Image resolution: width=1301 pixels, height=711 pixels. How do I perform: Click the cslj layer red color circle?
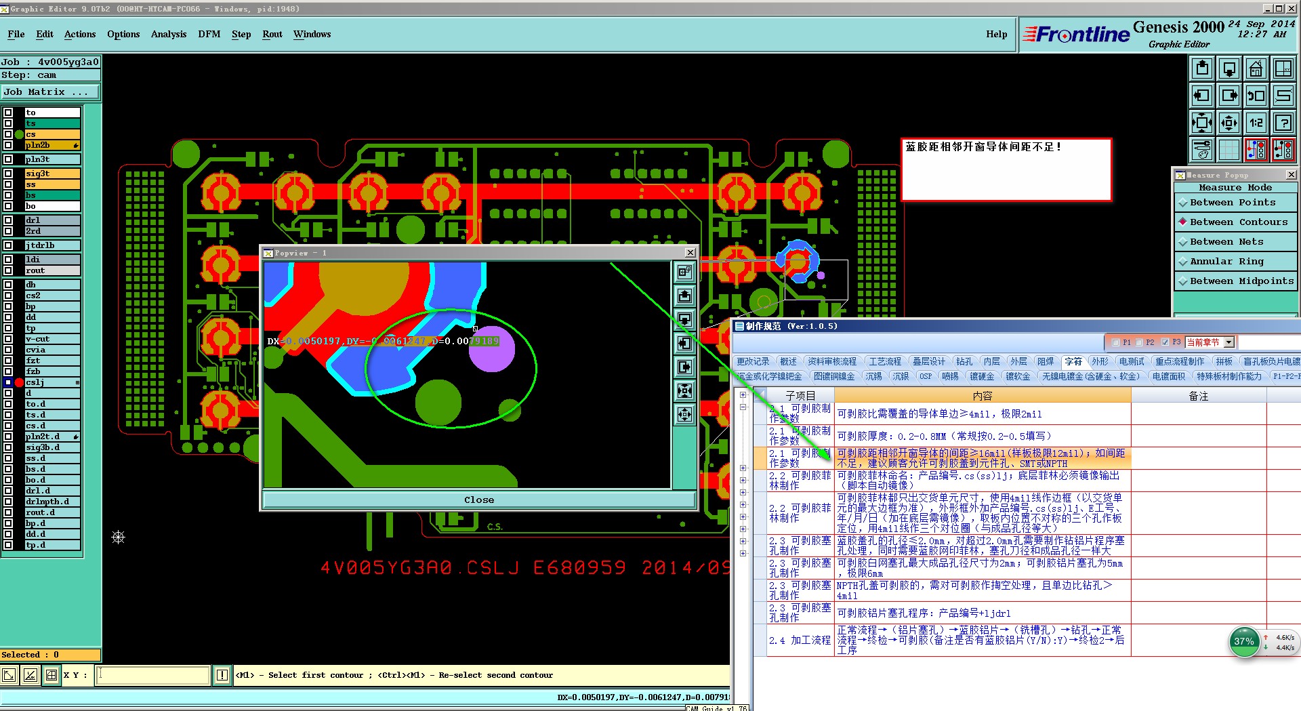pyautogui.click(x=19, y=382)
